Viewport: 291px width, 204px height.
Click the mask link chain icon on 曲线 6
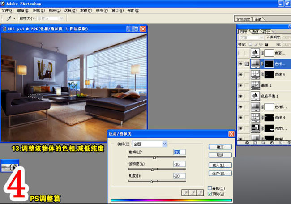coord(262,75)
